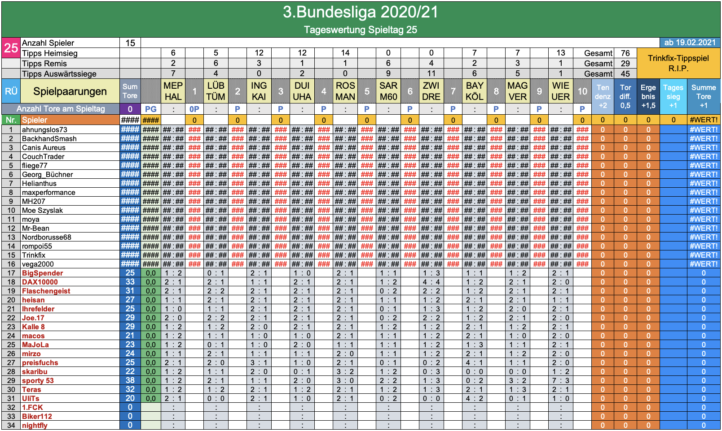The width and height of the screenshot is (722, 431).
Task: Select the ZWI DRE match header
Action: 431,91
